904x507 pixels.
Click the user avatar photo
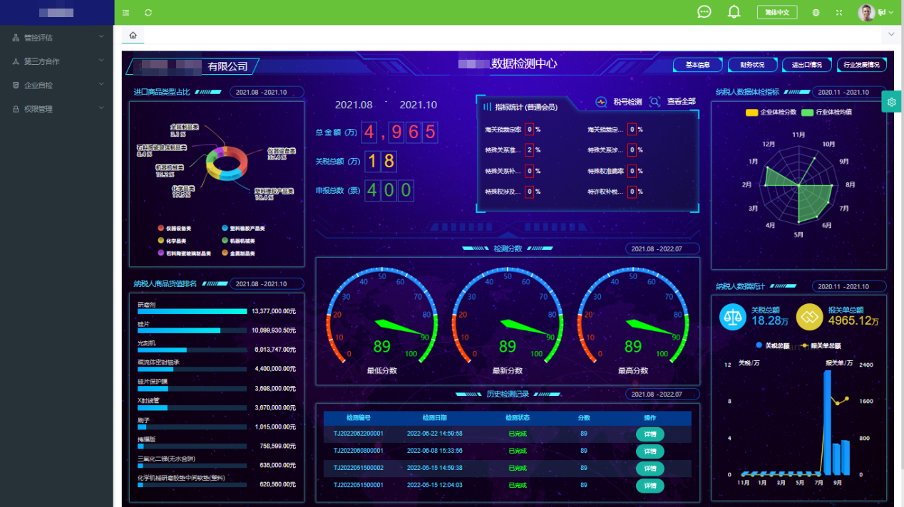pyautogui.click(x=866, y=13)
